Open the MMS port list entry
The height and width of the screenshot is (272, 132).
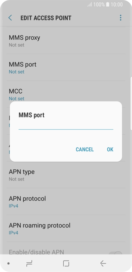(x=66, y=67)
